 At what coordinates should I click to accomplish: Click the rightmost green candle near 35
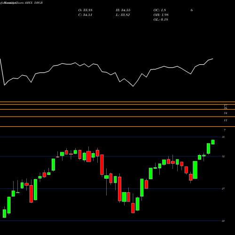pyautogui.click(x=213, y=142)
